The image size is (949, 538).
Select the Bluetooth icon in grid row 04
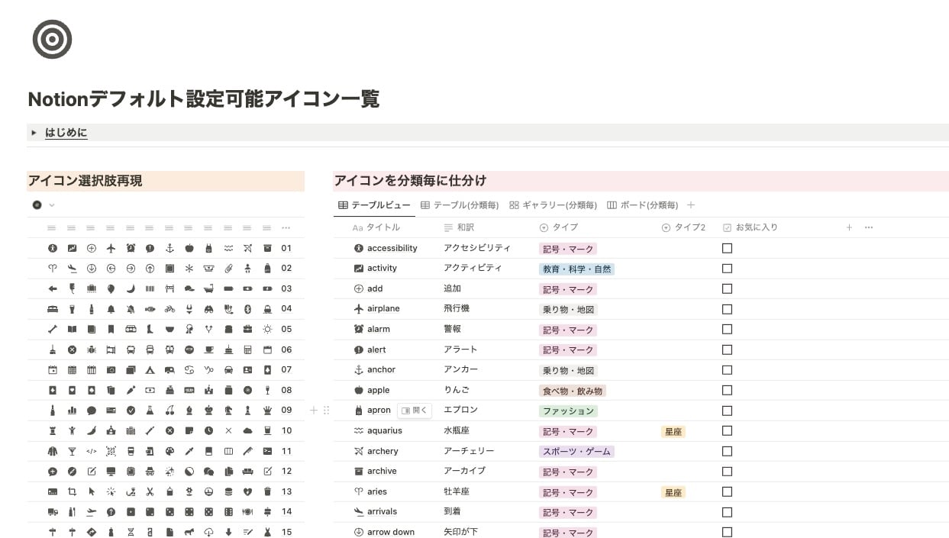click(247, 309)
